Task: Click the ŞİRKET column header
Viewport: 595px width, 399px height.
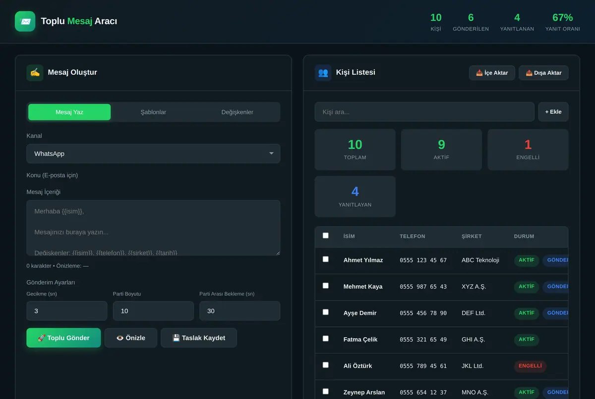Action: (472, 237)
